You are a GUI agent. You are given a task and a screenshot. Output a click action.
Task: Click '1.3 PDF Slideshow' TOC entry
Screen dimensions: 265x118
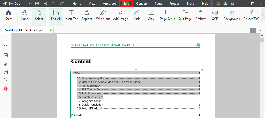pyautogui.click(x=139, y=86)
